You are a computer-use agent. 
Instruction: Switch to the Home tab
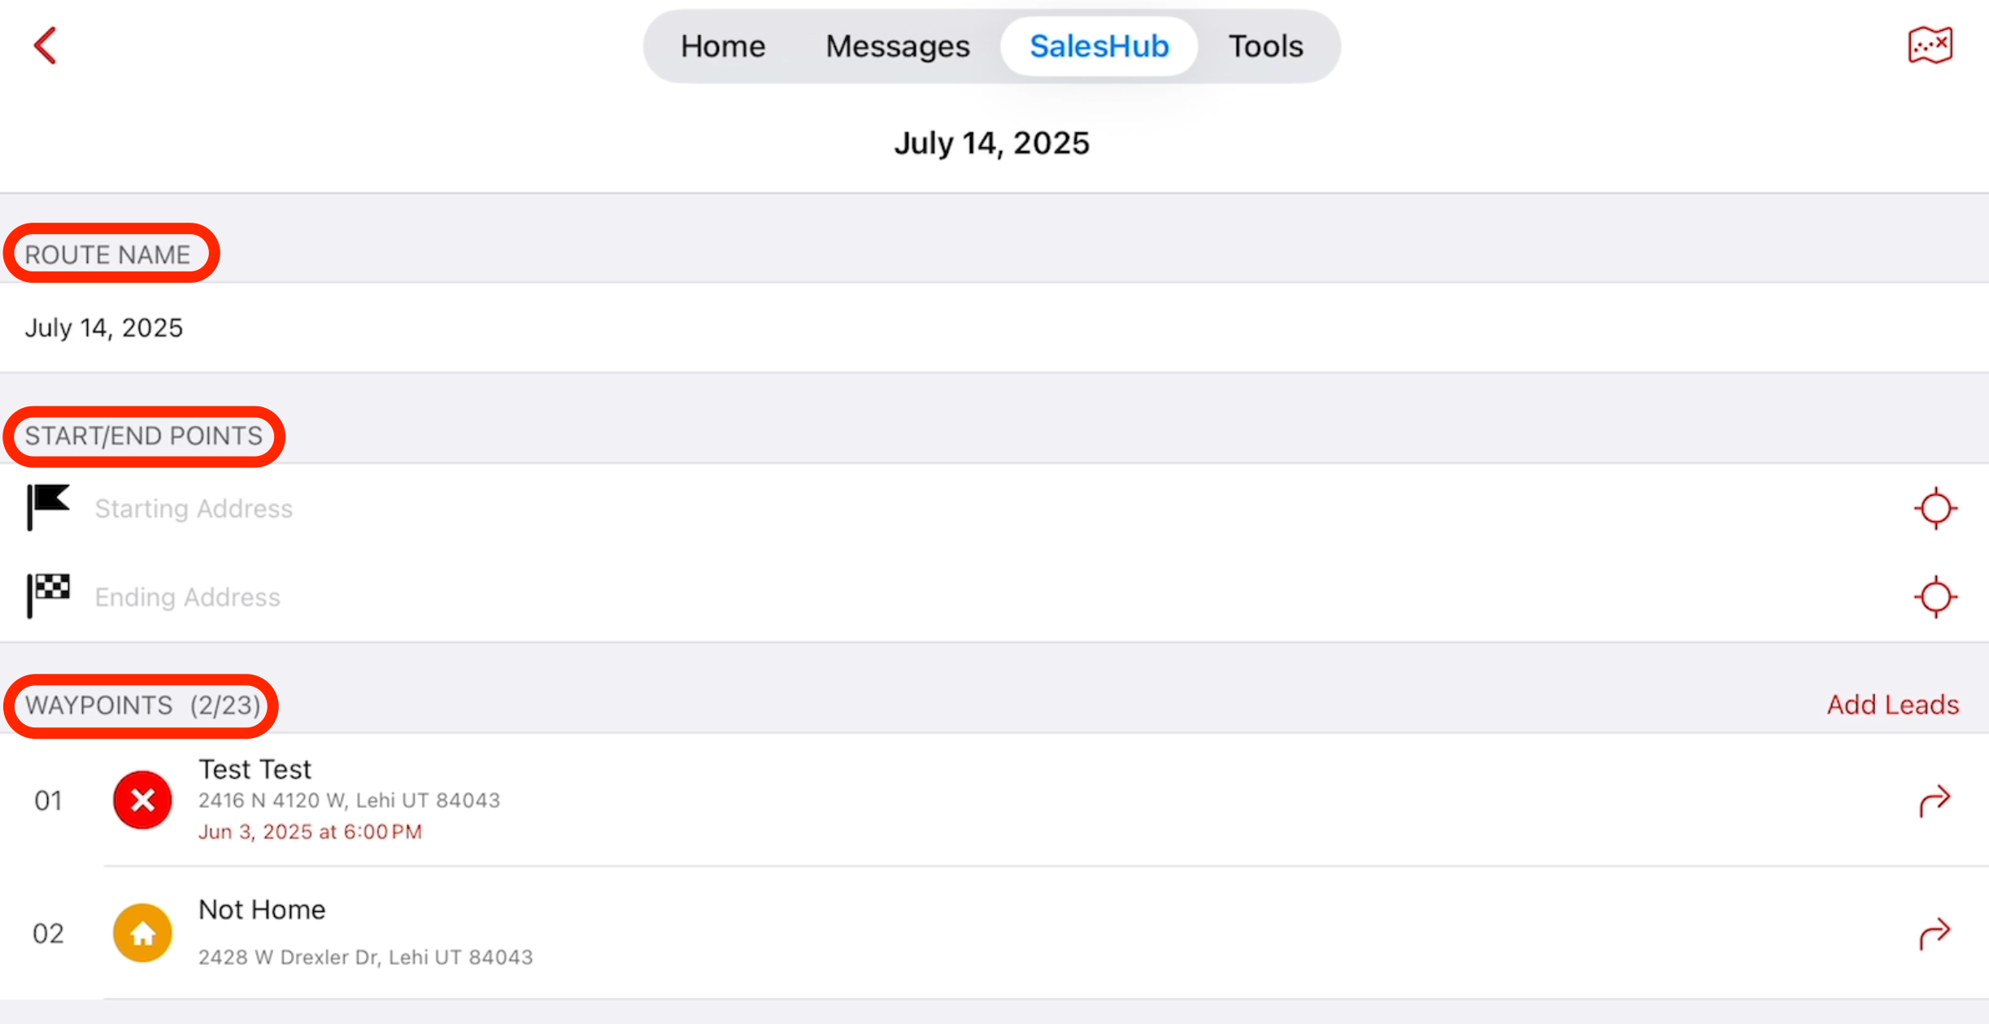[x=723, y=46]
